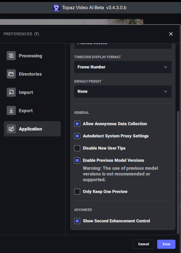181x253 pixels.
Task: Click the preferences panel vertical scrollbar
Action: 178,172
